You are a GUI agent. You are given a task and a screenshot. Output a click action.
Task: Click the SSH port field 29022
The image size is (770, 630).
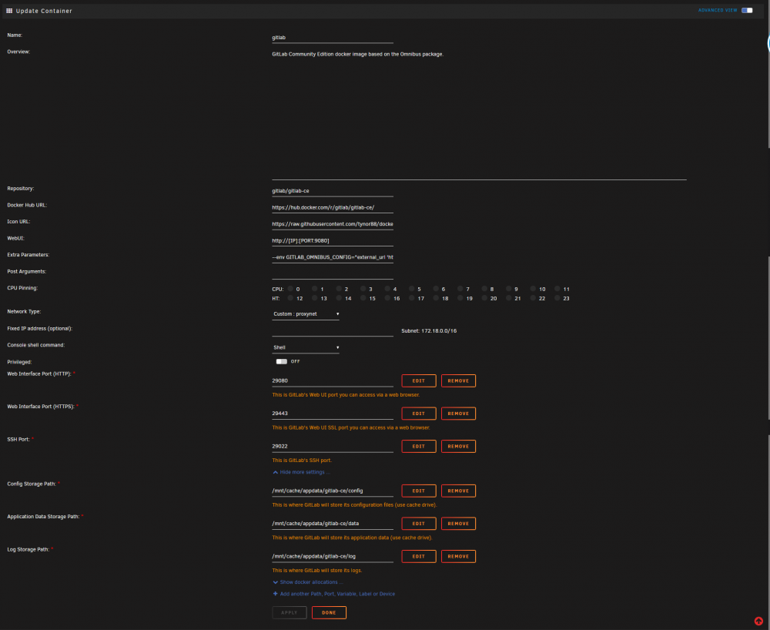[333, 447]
